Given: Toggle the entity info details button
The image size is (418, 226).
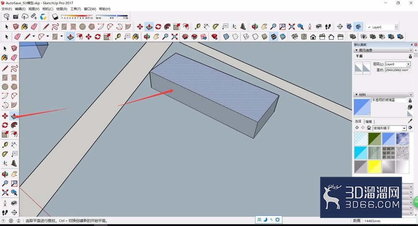Looking at the screenshot, I should (x=410, y=56).
